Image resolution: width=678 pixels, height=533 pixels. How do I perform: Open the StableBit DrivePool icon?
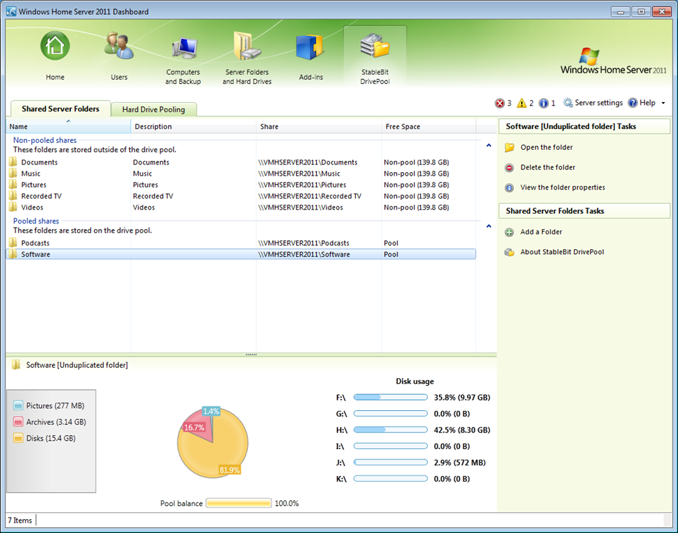375,46
